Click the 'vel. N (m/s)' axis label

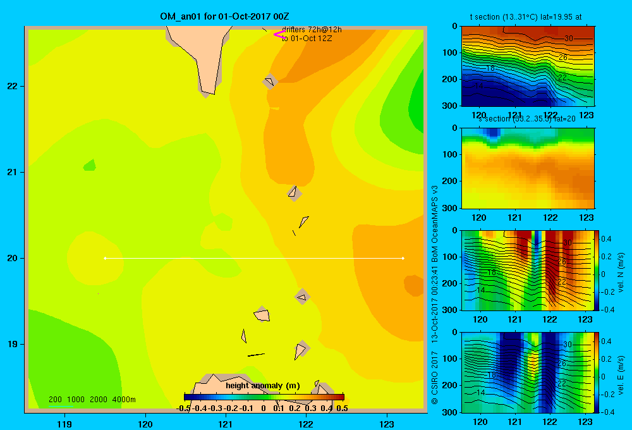tap(621, 273)
